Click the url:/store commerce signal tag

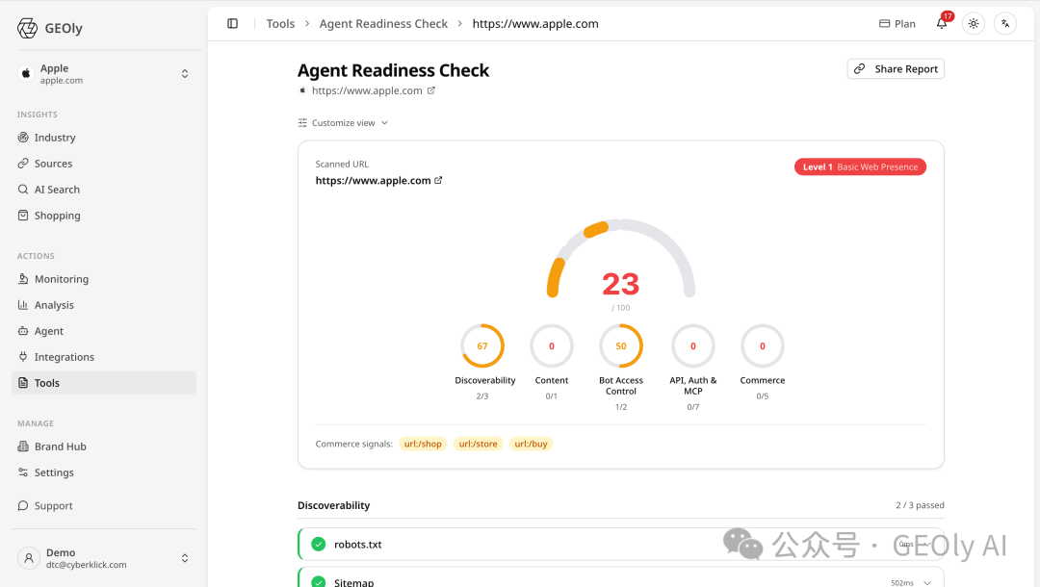pos(478,444)
